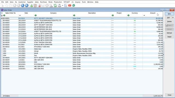The image size is (175, 98).
Task: Click the Print printer toolbar icon
Action: click(x=60, y=5)
